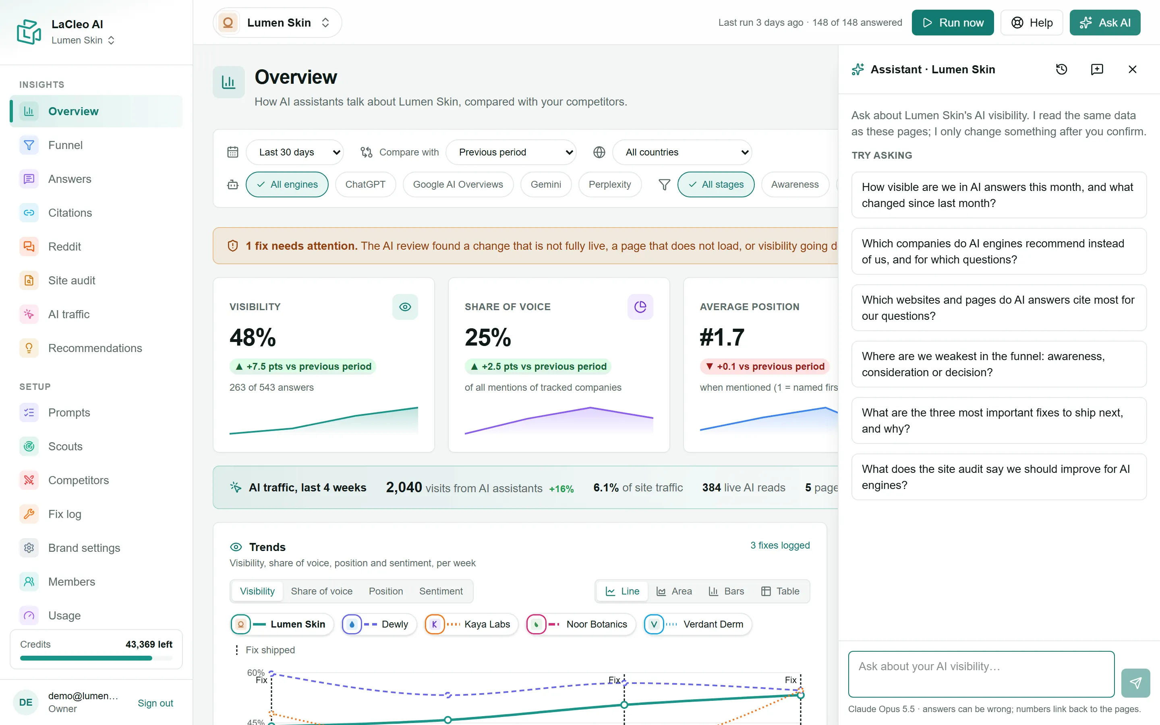Click Sign out link
Screen dimensions: 1160x725
(x=155, y=703)
